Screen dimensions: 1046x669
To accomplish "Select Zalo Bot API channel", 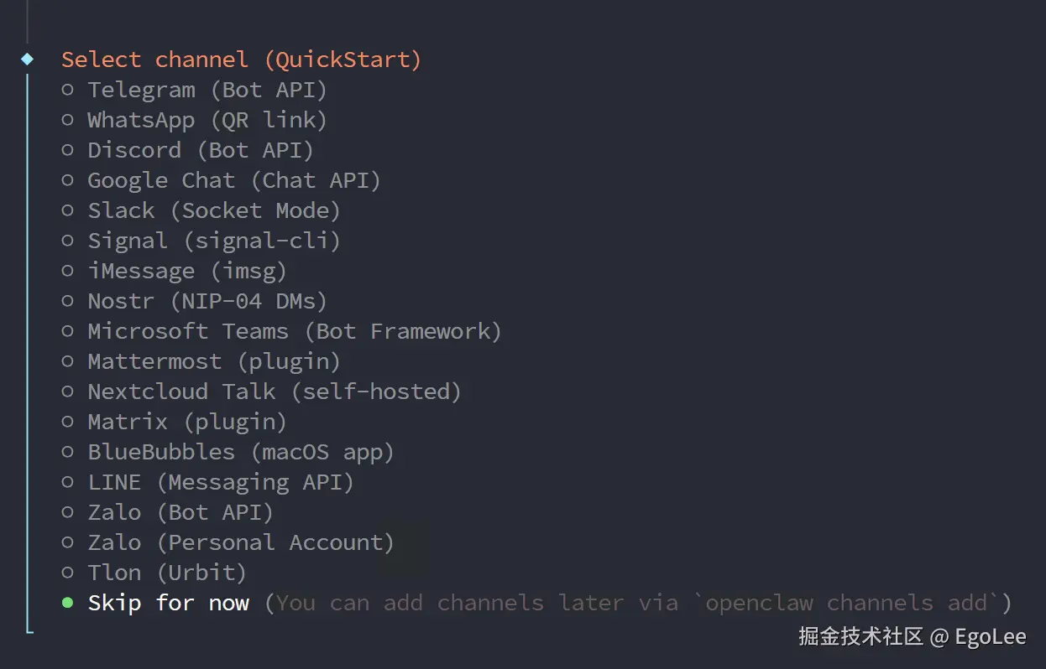I will click(x=180, y=512).
